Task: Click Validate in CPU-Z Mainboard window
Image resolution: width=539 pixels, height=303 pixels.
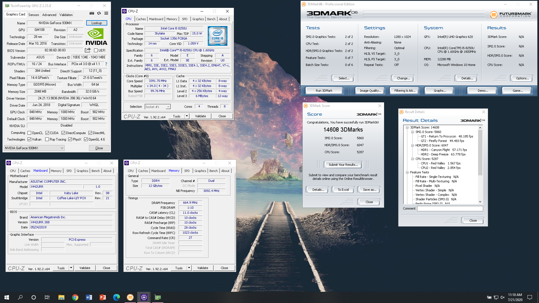Action: pyautogui.click(x=85, y=268)
